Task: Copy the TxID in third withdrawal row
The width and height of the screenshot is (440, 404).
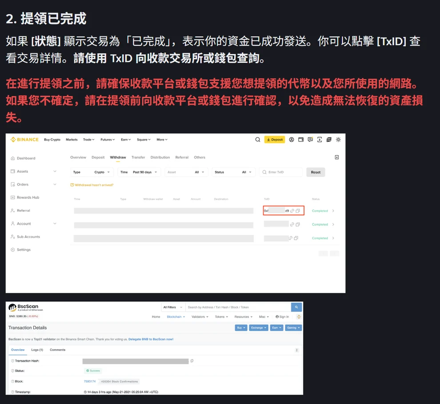Action: click(x=296, y=238)
